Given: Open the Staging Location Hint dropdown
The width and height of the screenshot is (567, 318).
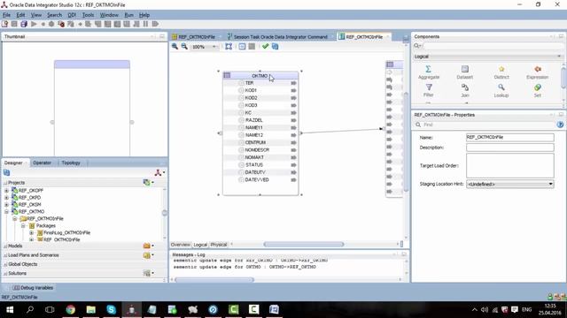Looking at the screenshot, I should 550,185.
